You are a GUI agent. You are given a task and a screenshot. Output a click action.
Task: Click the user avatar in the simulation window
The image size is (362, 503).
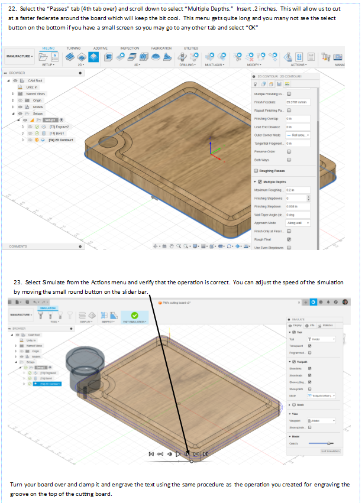pos(345,302)
